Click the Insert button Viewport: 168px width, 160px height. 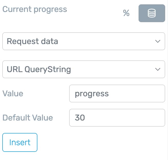(20, 142)
